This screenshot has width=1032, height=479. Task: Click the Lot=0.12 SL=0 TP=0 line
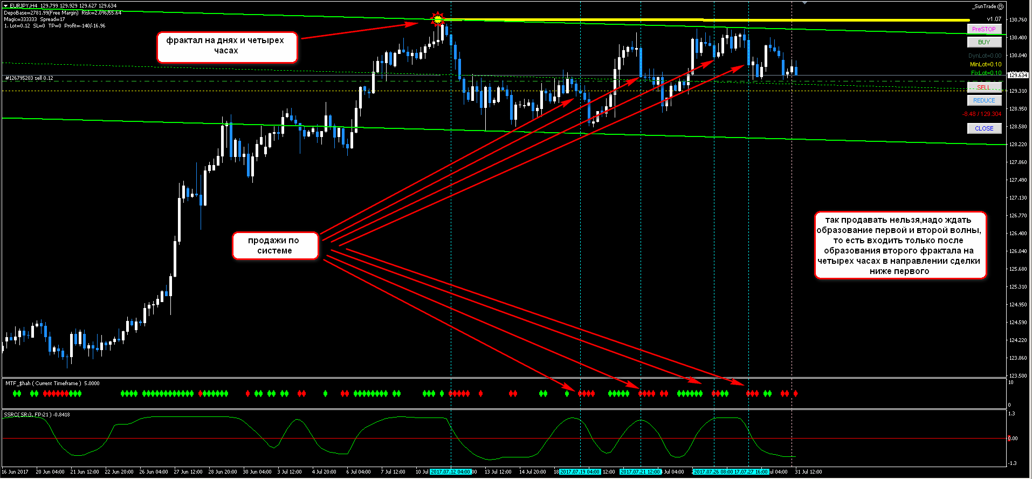[54, 25]
